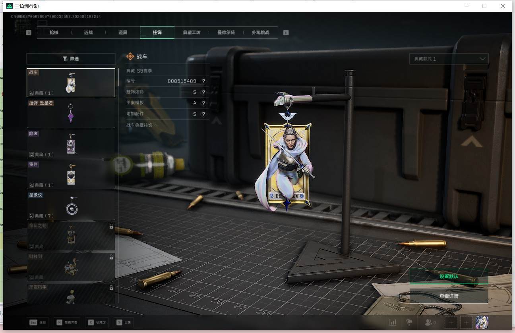Close the 三角洲行动 window
Screen dimensions: 515x333
[x=503, y=6]
